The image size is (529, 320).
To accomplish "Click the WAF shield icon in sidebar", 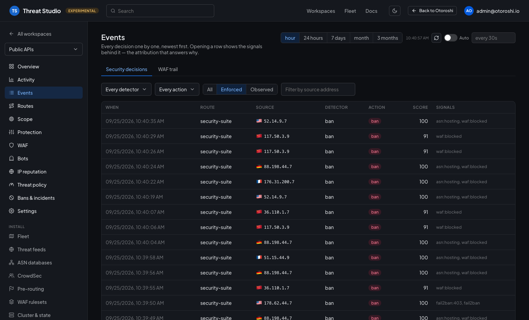I will 11,145.
